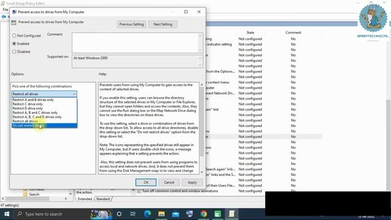The image size is (391, 220).
Task: Select the Not Configured radio button
Action: (14, 35)
